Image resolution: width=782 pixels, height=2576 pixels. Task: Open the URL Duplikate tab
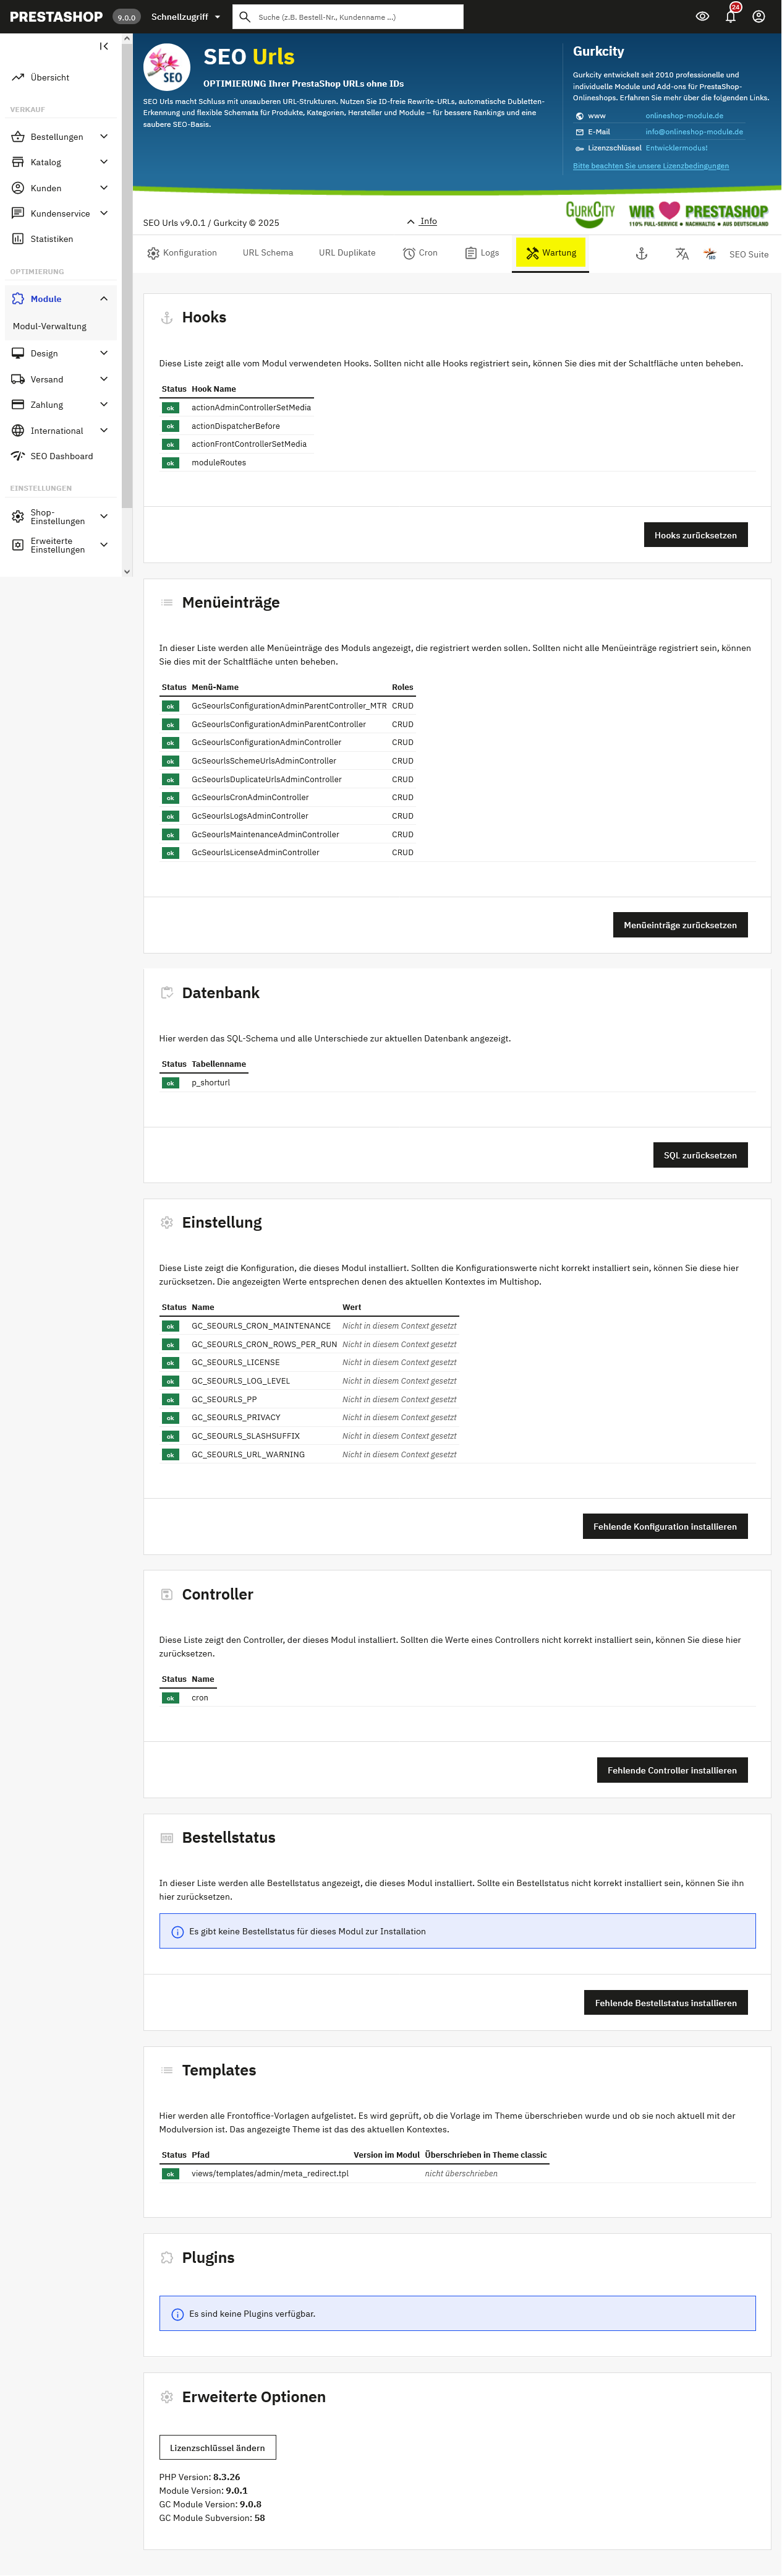pos(347,253)
